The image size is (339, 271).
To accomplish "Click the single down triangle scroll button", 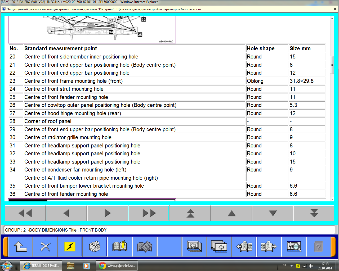I will click(273, 213).
